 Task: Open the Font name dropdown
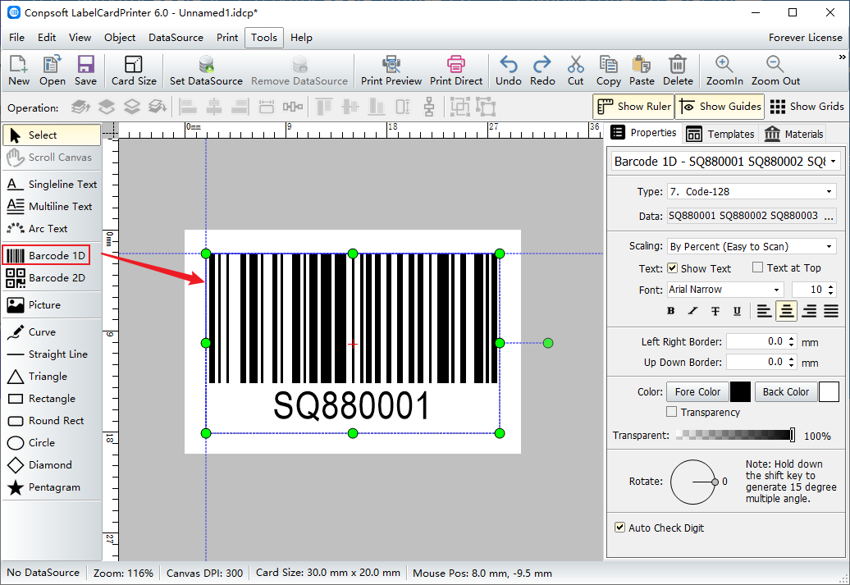pos(776,290)
